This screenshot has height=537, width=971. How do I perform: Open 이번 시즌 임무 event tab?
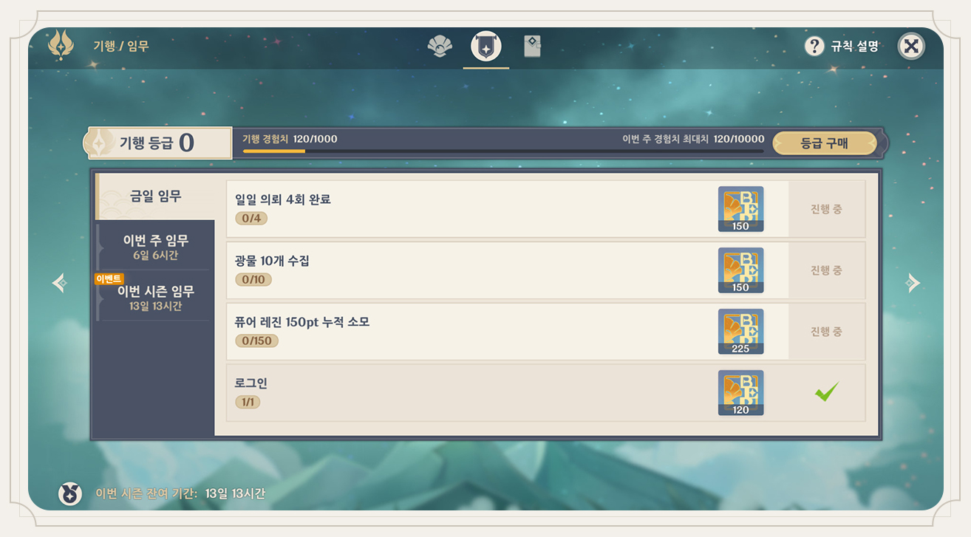155,297
